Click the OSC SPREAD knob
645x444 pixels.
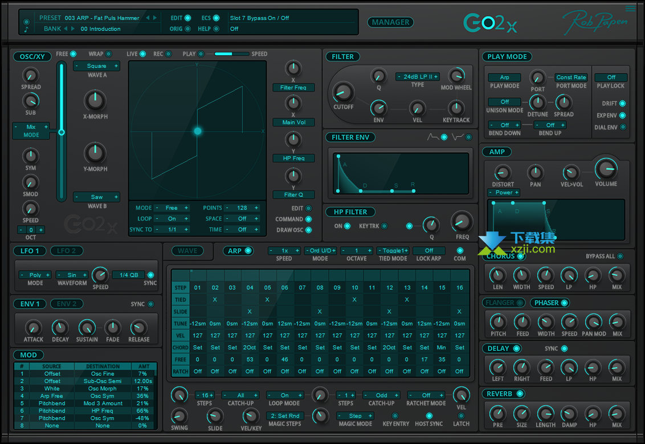pyautogui.click(x=30, y=75)
